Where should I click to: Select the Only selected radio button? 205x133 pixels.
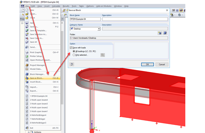(x=74, y=55)
